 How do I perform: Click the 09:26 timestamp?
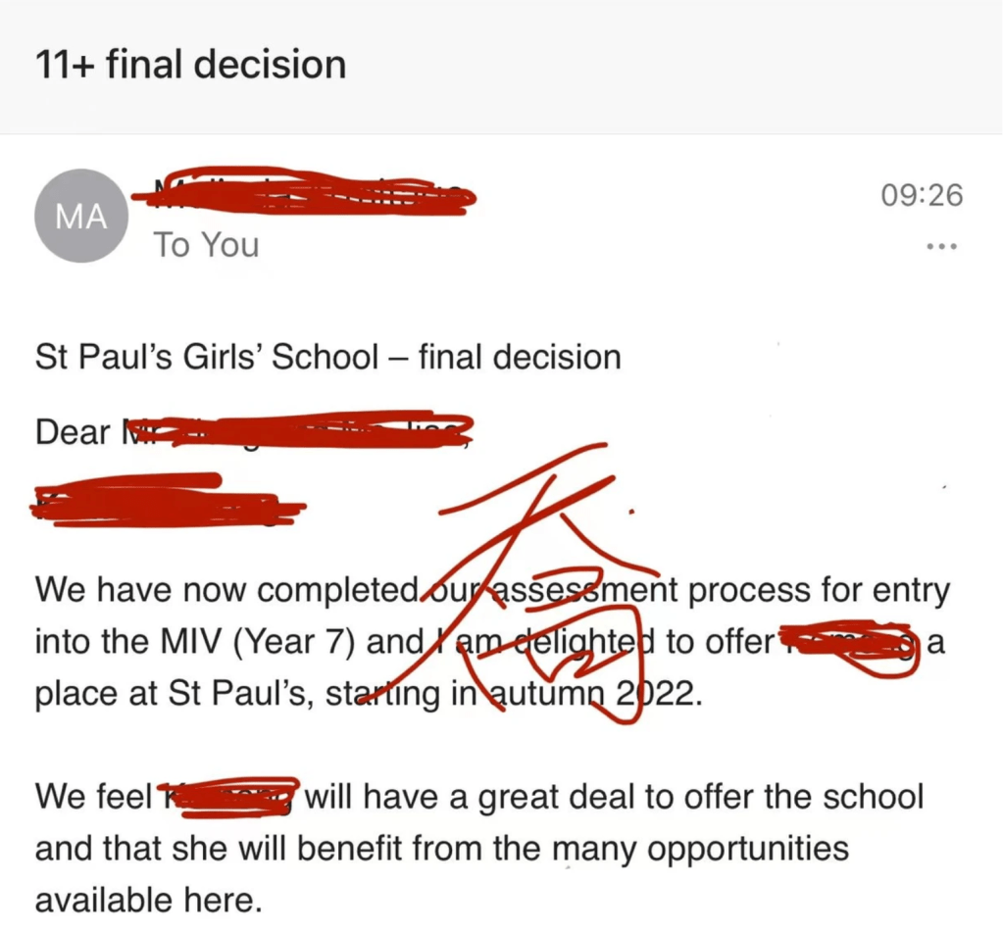click(923, 195)
